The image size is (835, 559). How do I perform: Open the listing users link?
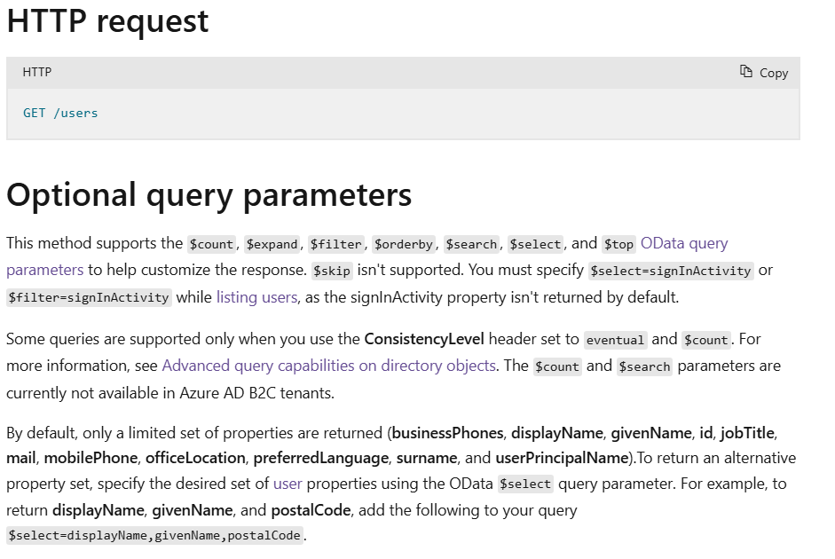256,296
